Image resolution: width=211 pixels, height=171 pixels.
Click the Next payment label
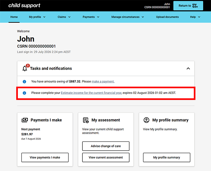[x=31, y=129]
